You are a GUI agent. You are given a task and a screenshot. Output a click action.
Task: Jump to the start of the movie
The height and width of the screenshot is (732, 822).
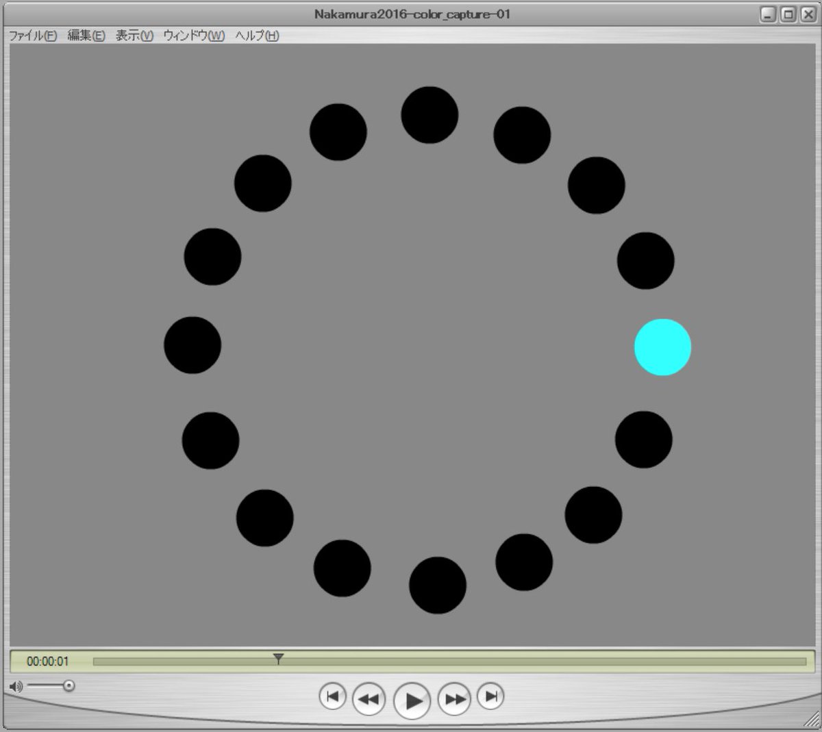332,696
